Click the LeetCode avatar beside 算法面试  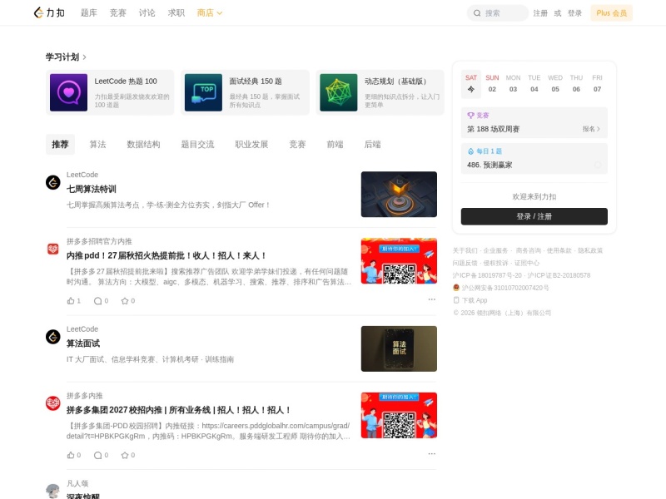pyautogui.click(x=53, y=337)
